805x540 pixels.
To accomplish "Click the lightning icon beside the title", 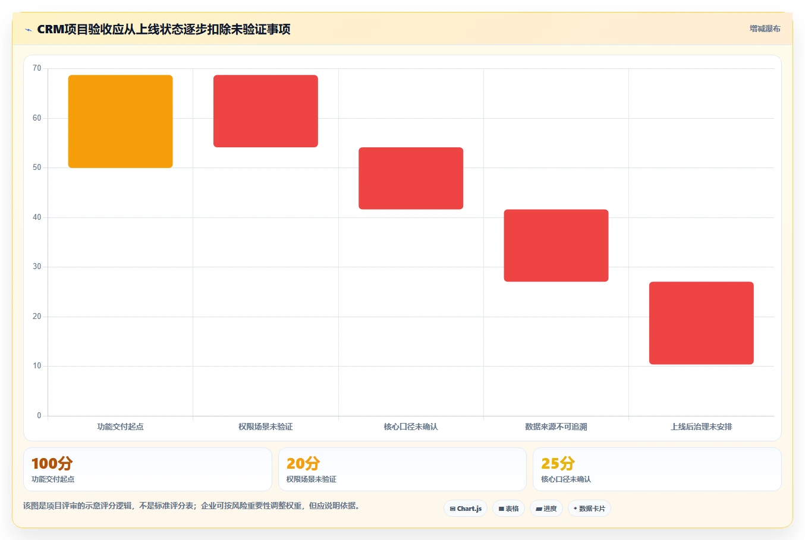I will click(x=28, y=30).
